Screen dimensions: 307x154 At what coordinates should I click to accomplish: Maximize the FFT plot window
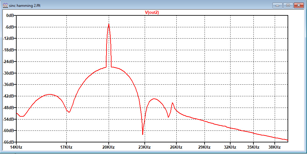(x=288, y=5)
